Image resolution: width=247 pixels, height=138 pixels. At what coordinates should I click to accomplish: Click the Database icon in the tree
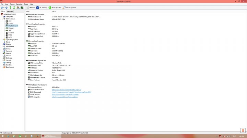coord(4,65)
